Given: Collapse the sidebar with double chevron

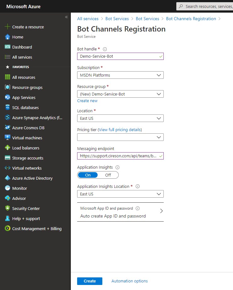Looking at the screenshot, I should pyautogui.click(x=66, y=17).
